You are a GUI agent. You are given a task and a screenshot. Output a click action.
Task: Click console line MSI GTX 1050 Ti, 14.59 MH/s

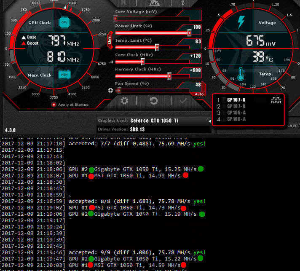point(125,265)
